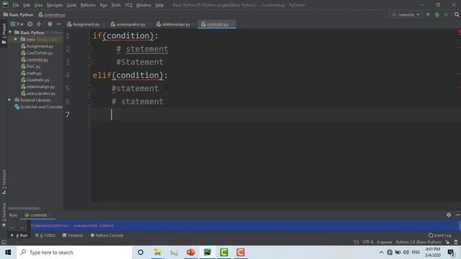Hide the Project panel with minus icon
This screenshot has width=461, height=259.
59,24
